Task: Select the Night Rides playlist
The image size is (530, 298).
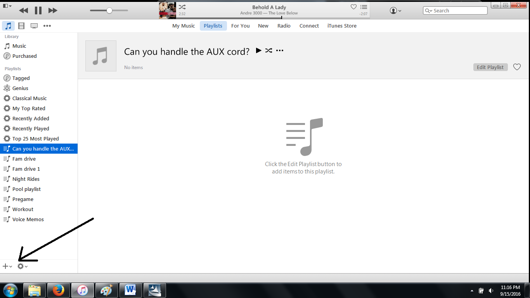Action: 39,179
